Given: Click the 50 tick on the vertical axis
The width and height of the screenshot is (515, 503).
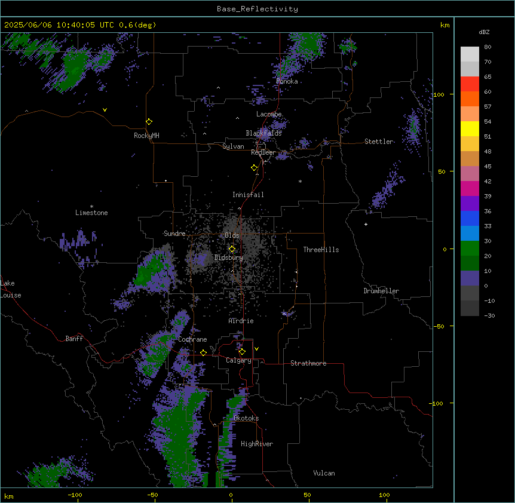Looking at the screenshot, I should (x=442, y=171).
